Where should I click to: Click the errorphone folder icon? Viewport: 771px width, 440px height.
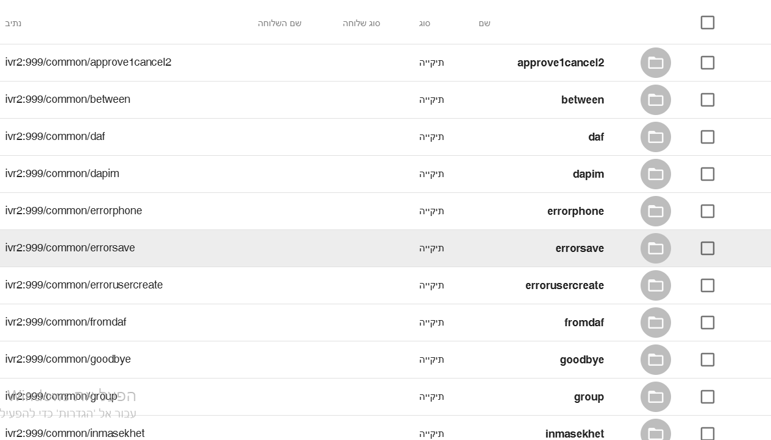(x=655, y=211)
